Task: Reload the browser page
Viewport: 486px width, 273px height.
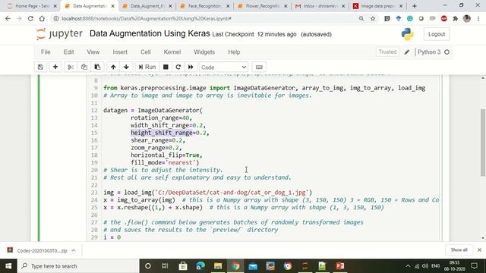Action: 30,18
